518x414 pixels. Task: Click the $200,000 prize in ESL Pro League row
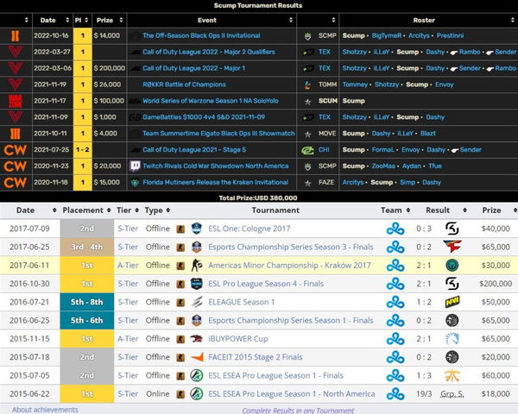[x=496, y=284]
